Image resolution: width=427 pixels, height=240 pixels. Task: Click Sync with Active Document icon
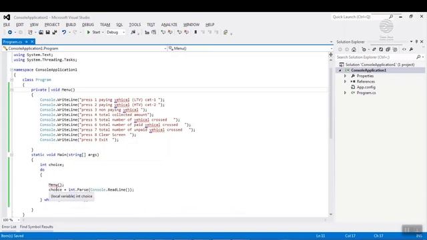374,49
